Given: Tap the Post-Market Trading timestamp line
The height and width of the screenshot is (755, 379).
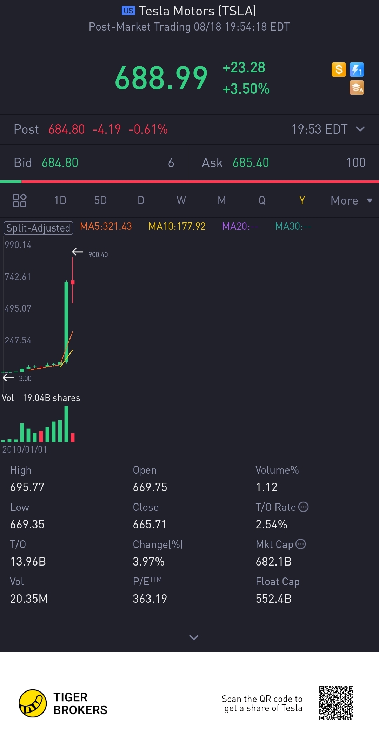Looking at the screenshot, I should coord(189,27).
